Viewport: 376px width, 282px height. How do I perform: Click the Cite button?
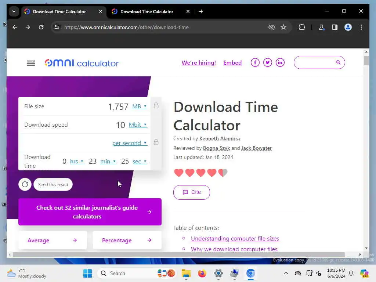click(192, 192)
